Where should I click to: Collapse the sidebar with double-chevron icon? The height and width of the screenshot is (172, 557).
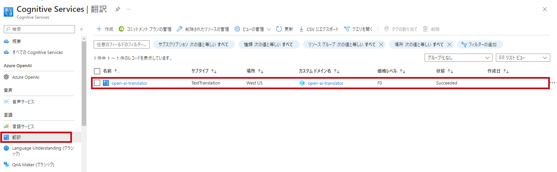[x=81, y=29]
